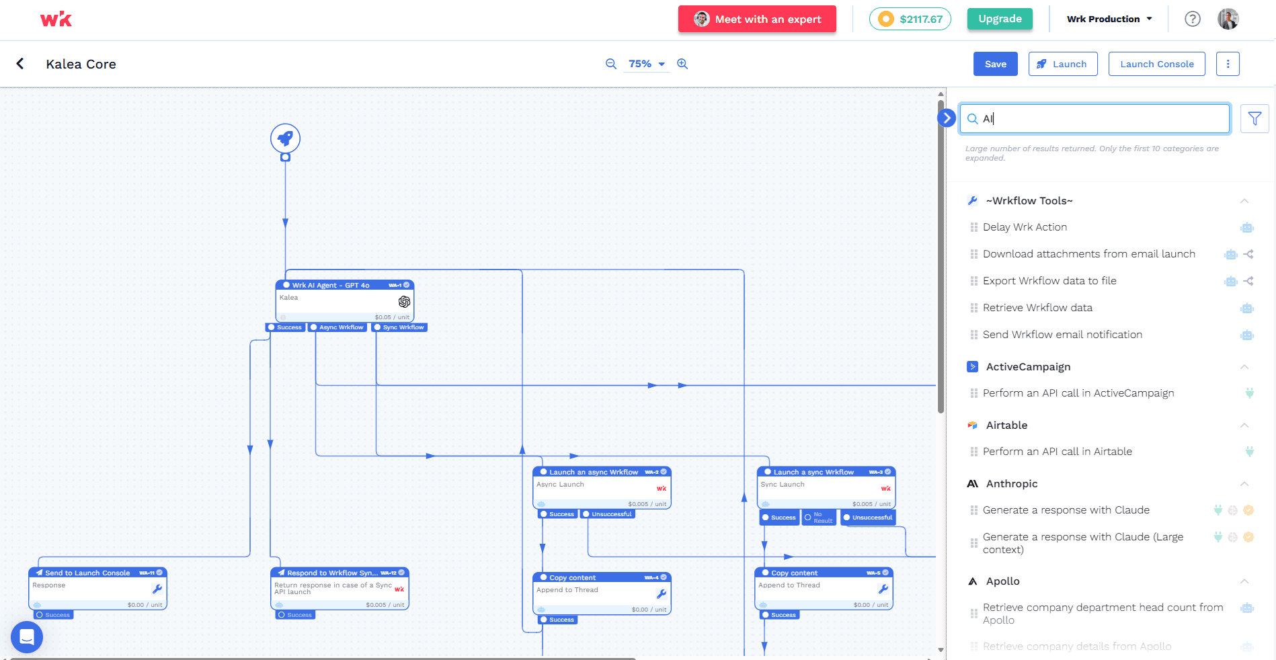Screen dimensions: 1276x660
Task: Click the canvas horizontal scrollbar
Action: point(323,658)
